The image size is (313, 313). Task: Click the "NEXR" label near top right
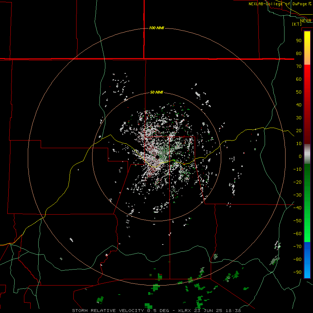click(306, 21)
